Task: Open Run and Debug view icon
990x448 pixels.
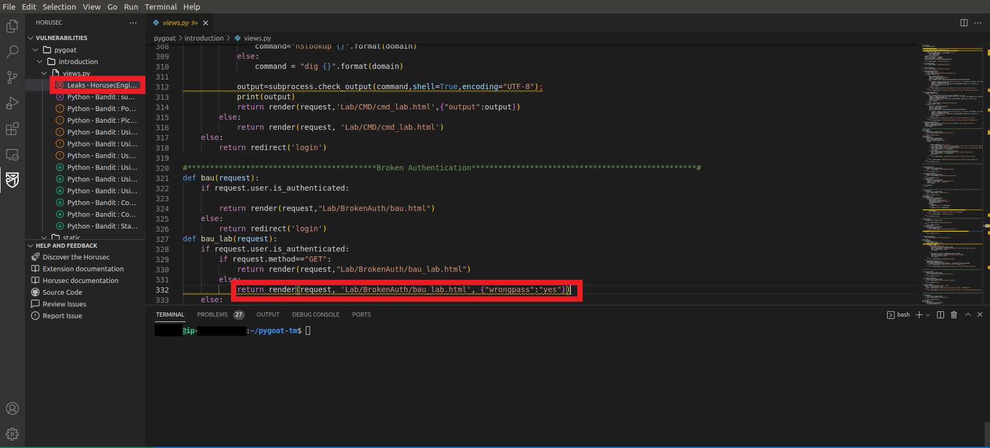Action: coord(12,103)
